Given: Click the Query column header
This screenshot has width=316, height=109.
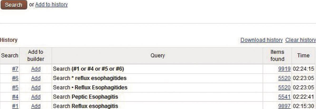Looking at the screenshot, I should 157,55.
